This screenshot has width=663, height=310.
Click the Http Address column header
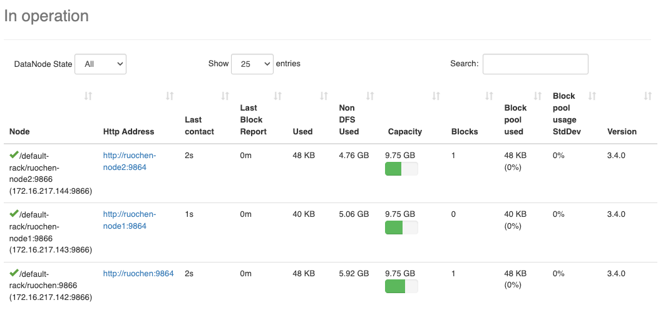pyautogui.click(x=128, y=131)
